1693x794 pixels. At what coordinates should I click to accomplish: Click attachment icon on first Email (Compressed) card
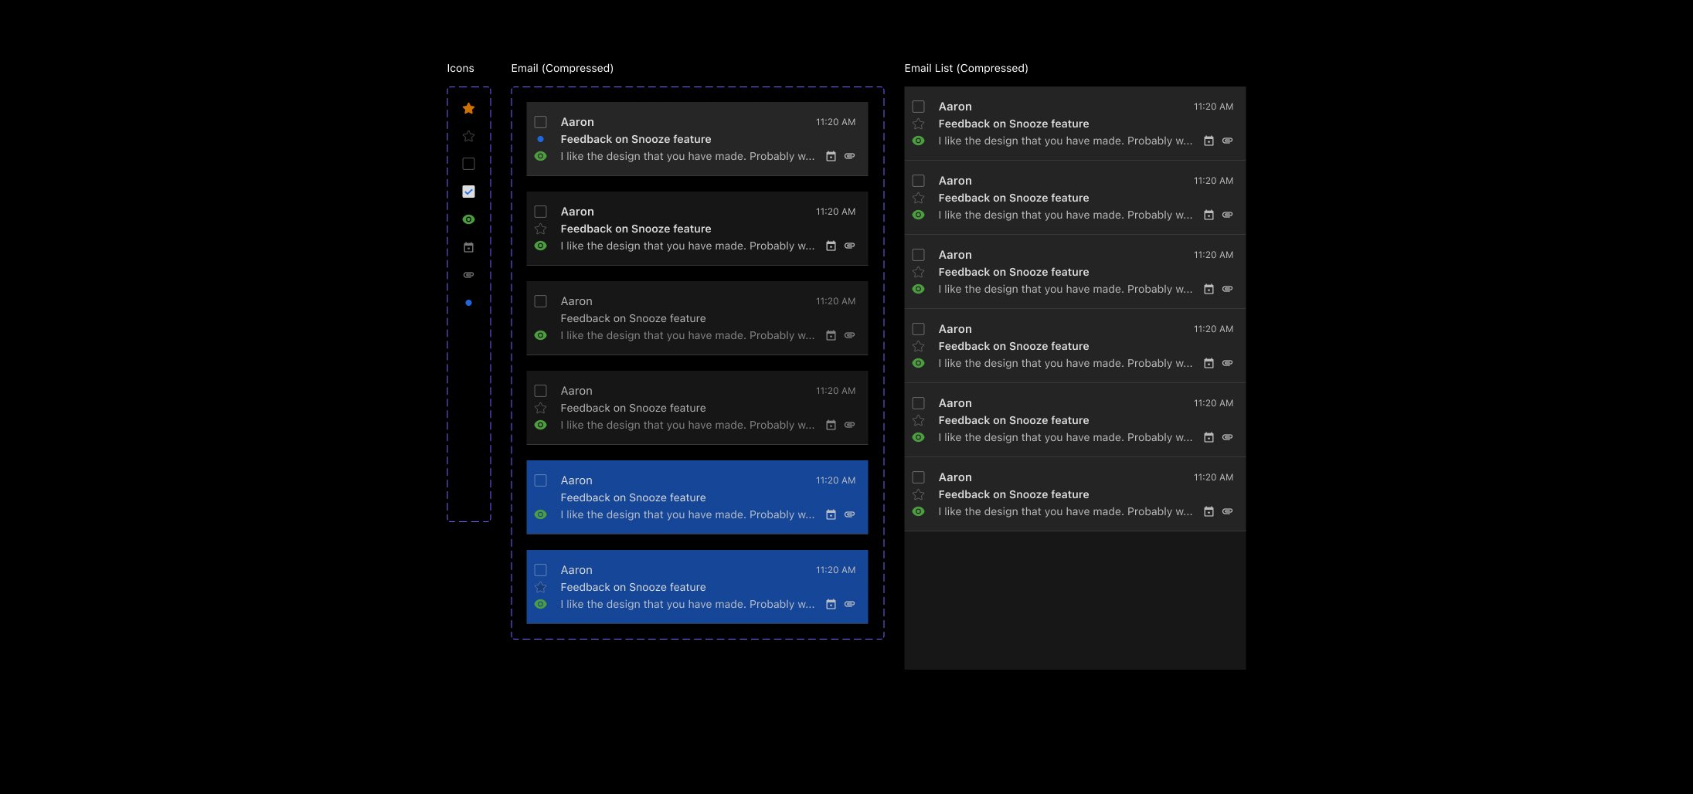(x=849, y=156)
